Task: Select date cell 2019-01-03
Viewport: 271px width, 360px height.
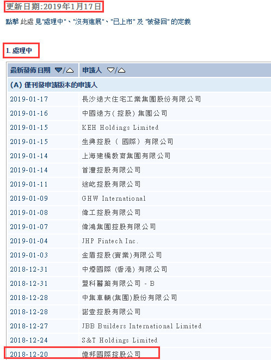Action: point(29,255)
